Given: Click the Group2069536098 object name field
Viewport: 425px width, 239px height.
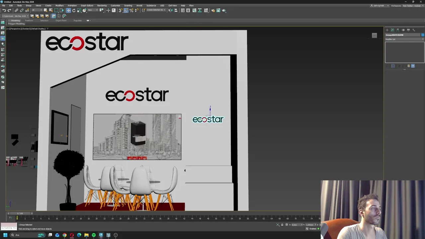Looking at the screenshot, I should 403,35.
